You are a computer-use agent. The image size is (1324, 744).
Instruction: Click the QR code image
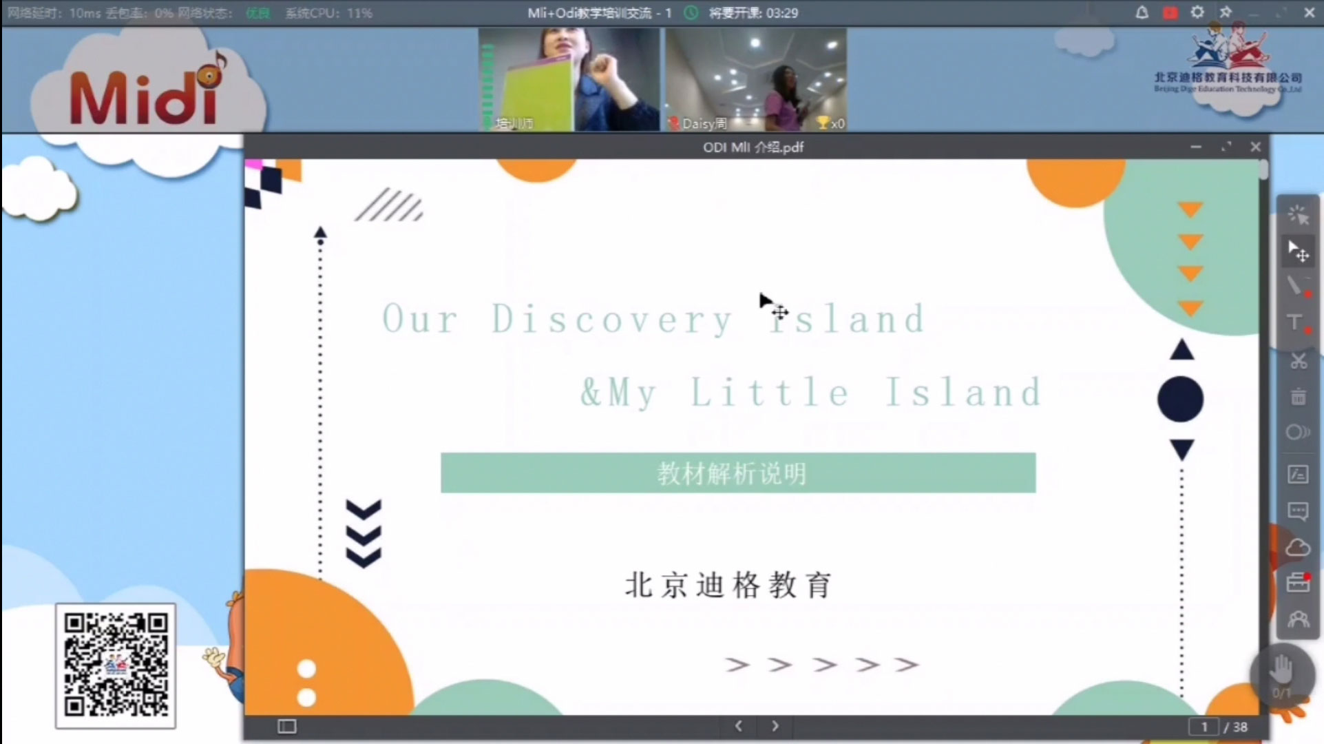(116, 665)
